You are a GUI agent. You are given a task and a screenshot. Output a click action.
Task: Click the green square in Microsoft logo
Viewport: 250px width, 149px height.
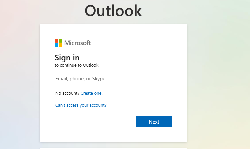click(x=61, y=41)
